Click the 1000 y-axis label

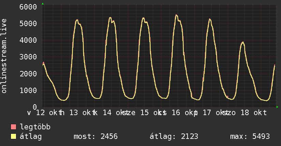(x=28, y=91)
